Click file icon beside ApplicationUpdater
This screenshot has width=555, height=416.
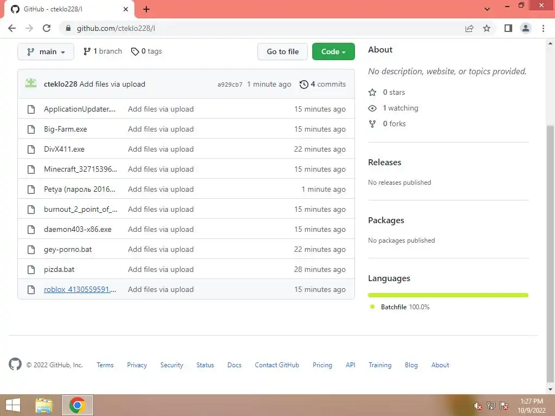point(31,109)
